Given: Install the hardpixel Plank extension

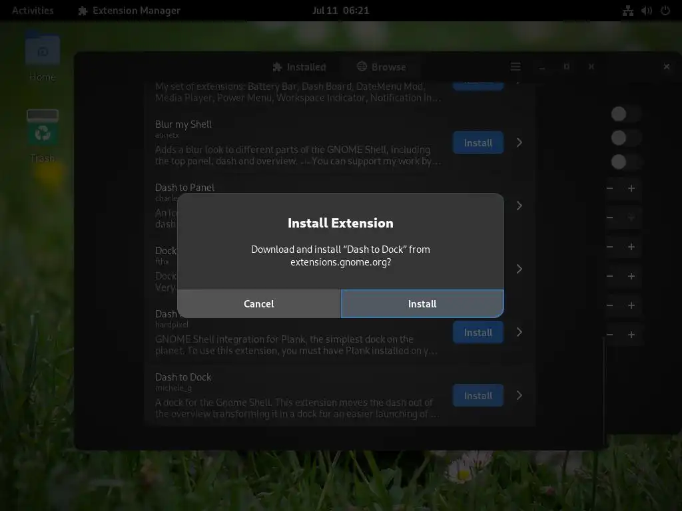Looking at the screenshot, I should tap(478, 333).
